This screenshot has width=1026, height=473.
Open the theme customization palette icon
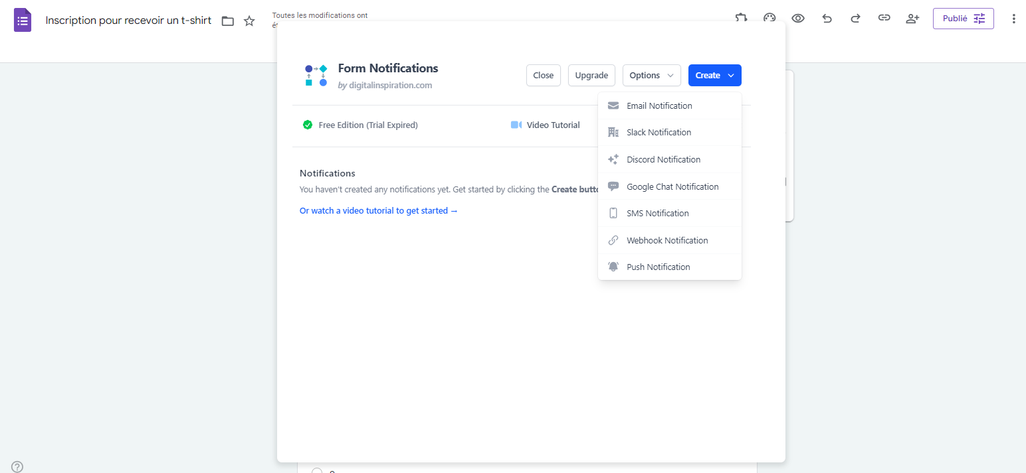point(769,19)
